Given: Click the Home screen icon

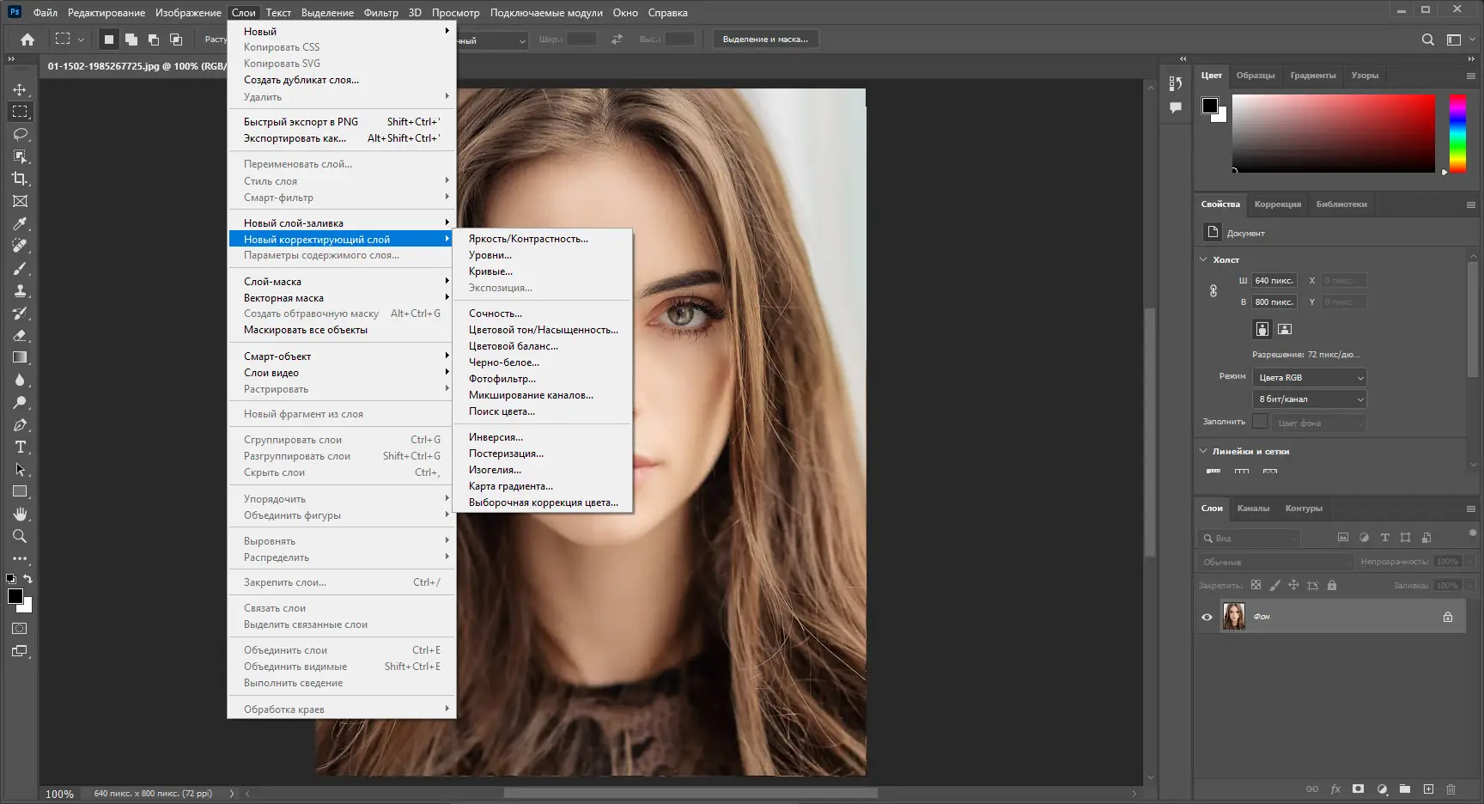Looking at the screenshot, I should [27, 40].
